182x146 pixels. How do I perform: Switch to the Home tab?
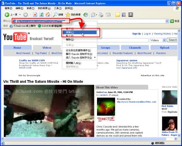[17, 48]
